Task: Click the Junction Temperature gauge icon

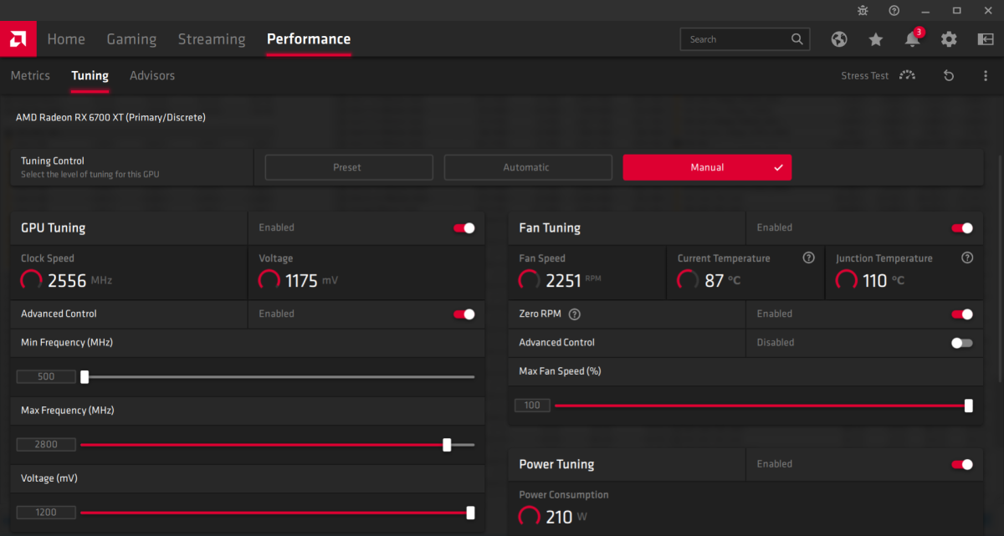Action: point(847,280)
